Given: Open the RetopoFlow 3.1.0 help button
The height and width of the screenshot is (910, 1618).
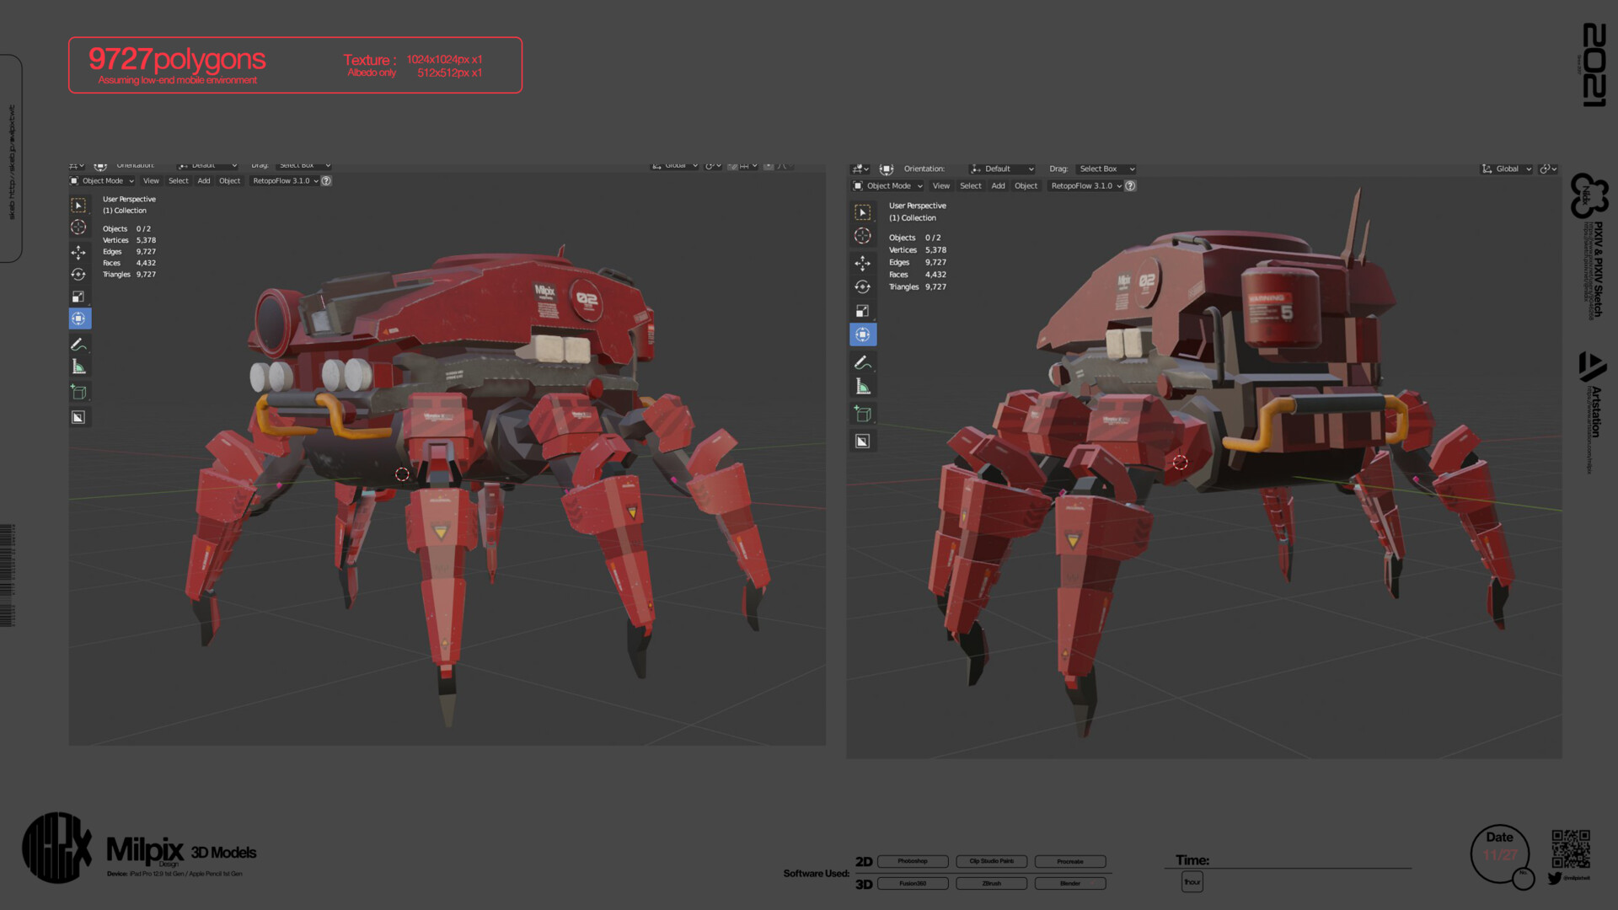Looking at the screenshot, I should [x=326, y=181].
